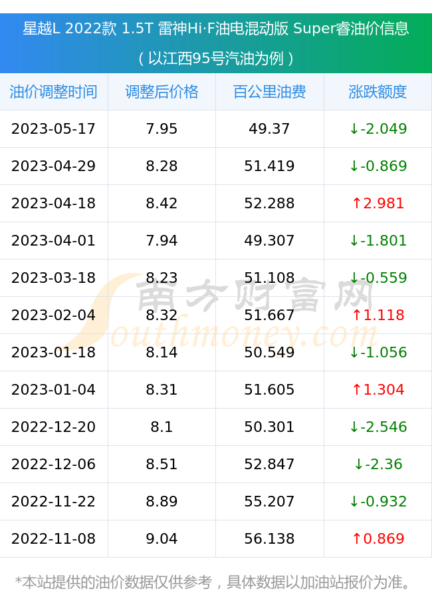Select the date cell 2023-01-18
The height and width of the screenshot is (593, 432).
pos(54,352)
